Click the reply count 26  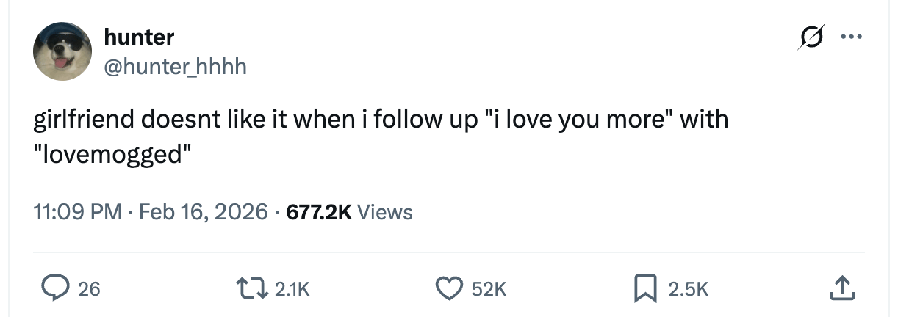[x=88, y=290]
